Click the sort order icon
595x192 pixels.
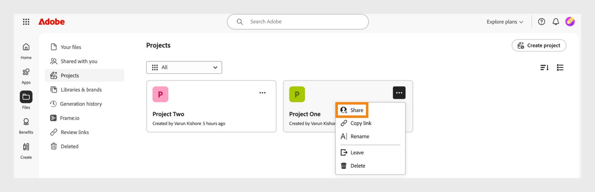click(x=544, y=67)
